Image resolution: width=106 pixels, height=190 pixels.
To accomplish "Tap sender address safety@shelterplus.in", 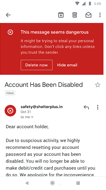I will [x=42, y=107].
